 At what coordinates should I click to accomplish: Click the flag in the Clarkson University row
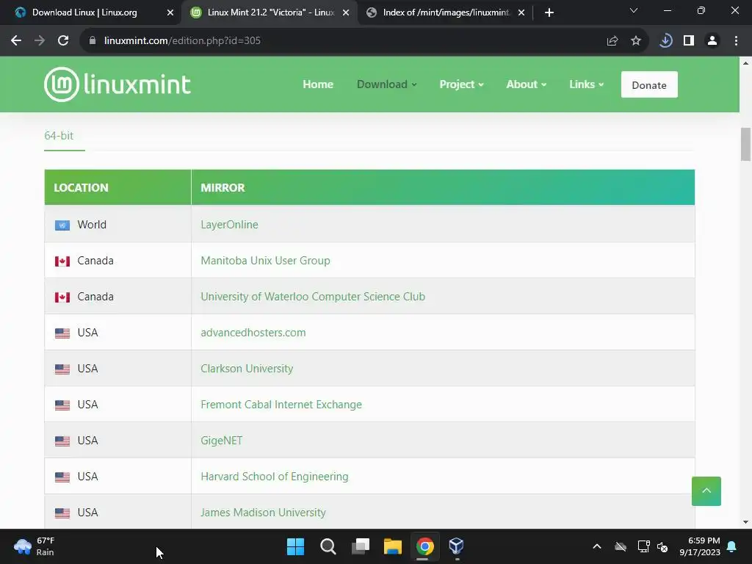coord(62,369)
